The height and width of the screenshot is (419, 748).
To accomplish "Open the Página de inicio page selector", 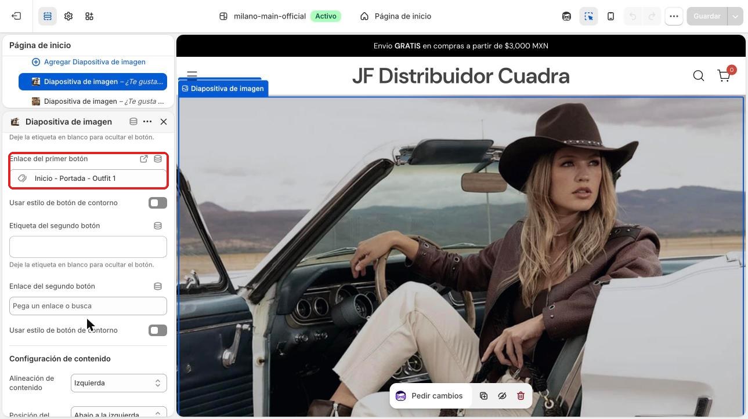I will pos(396,16).
